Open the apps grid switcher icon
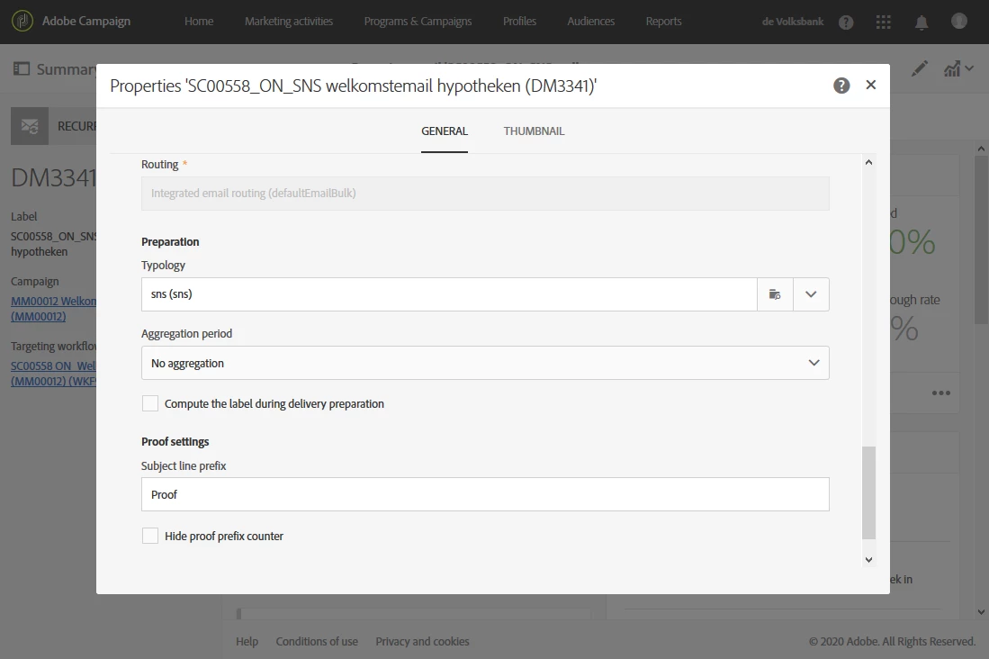Image resolution: width=989 pixels, height=659 pixels. [883, 23]
